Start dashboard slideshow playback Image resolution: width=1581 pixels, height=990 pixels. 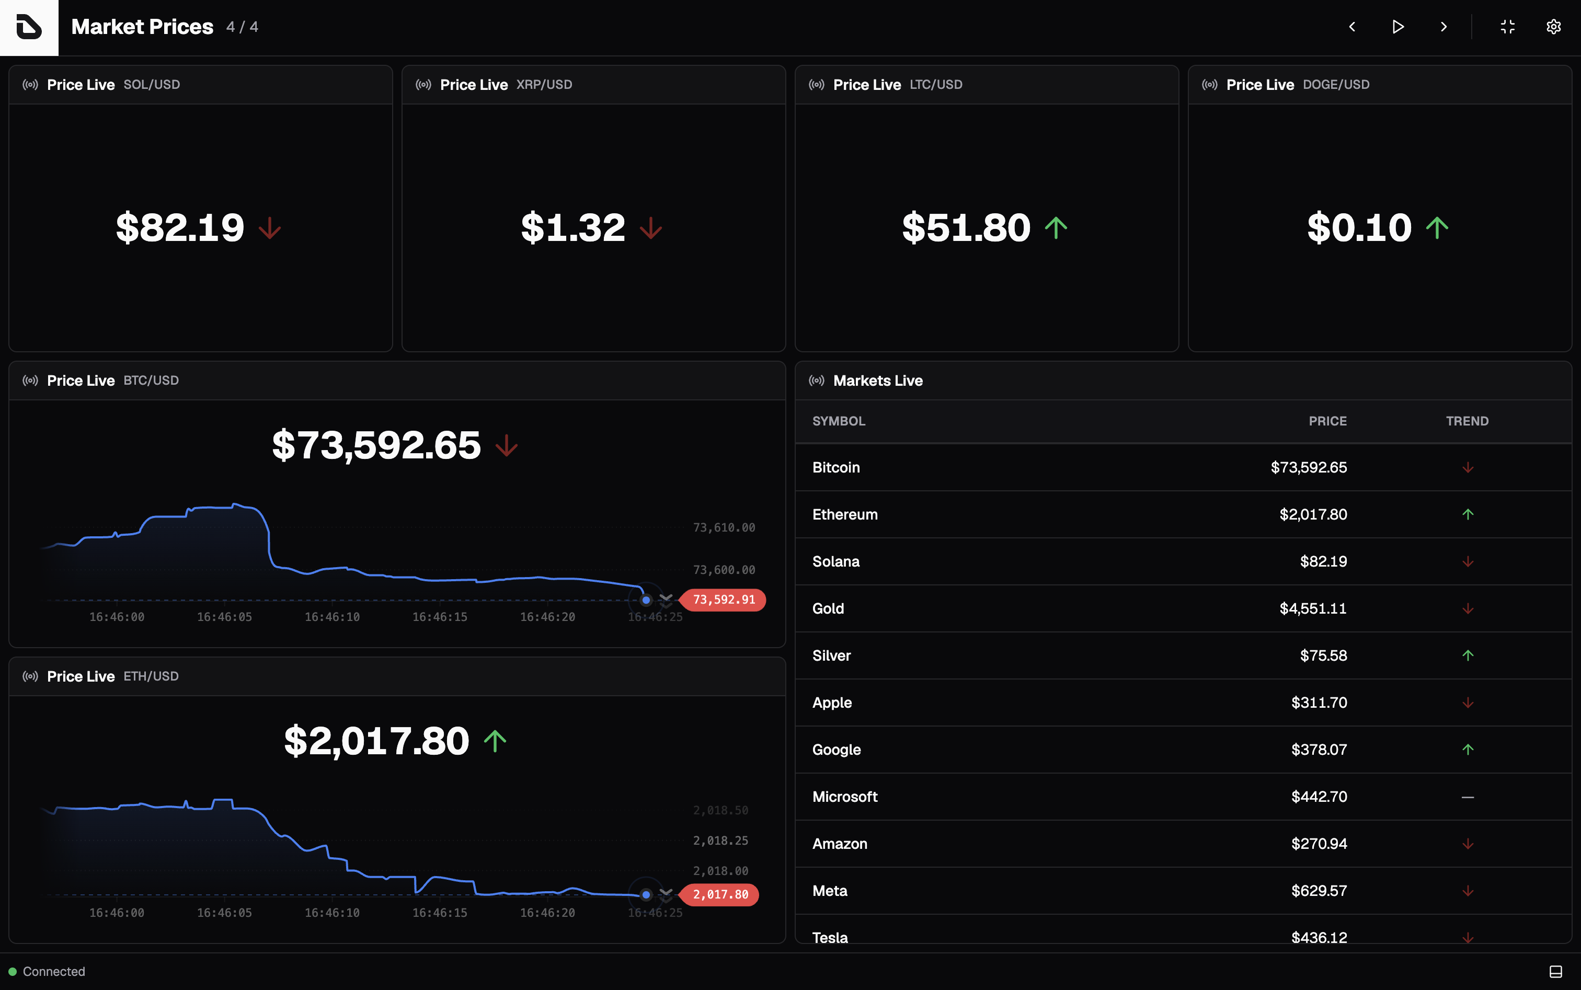1397,27
